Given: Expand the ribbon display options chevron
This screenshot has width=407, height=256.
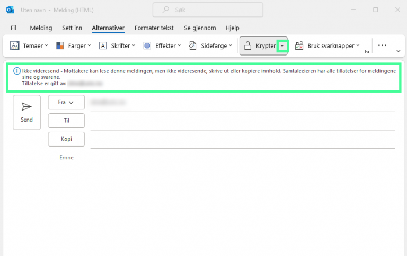Looking at the screenshot, I should 398,51.
